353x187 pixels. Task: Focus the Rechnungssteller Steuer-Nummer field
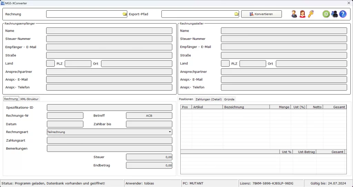point(284,39)
